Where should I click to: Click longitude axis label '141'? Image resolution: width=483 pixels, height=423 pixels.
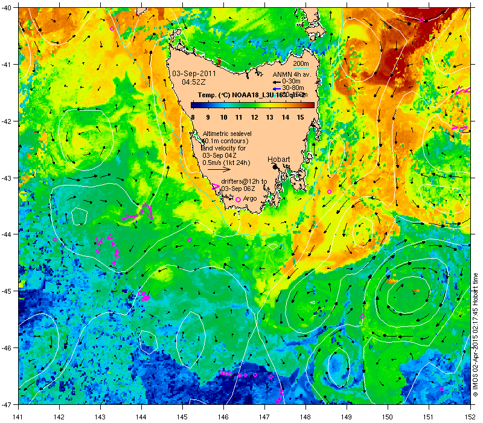pos(18,417)
